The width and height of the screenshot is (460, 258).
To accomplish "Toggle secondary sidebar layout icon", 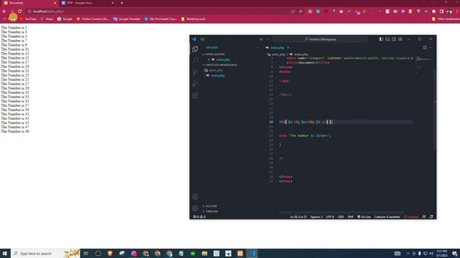I will [394, 39].
